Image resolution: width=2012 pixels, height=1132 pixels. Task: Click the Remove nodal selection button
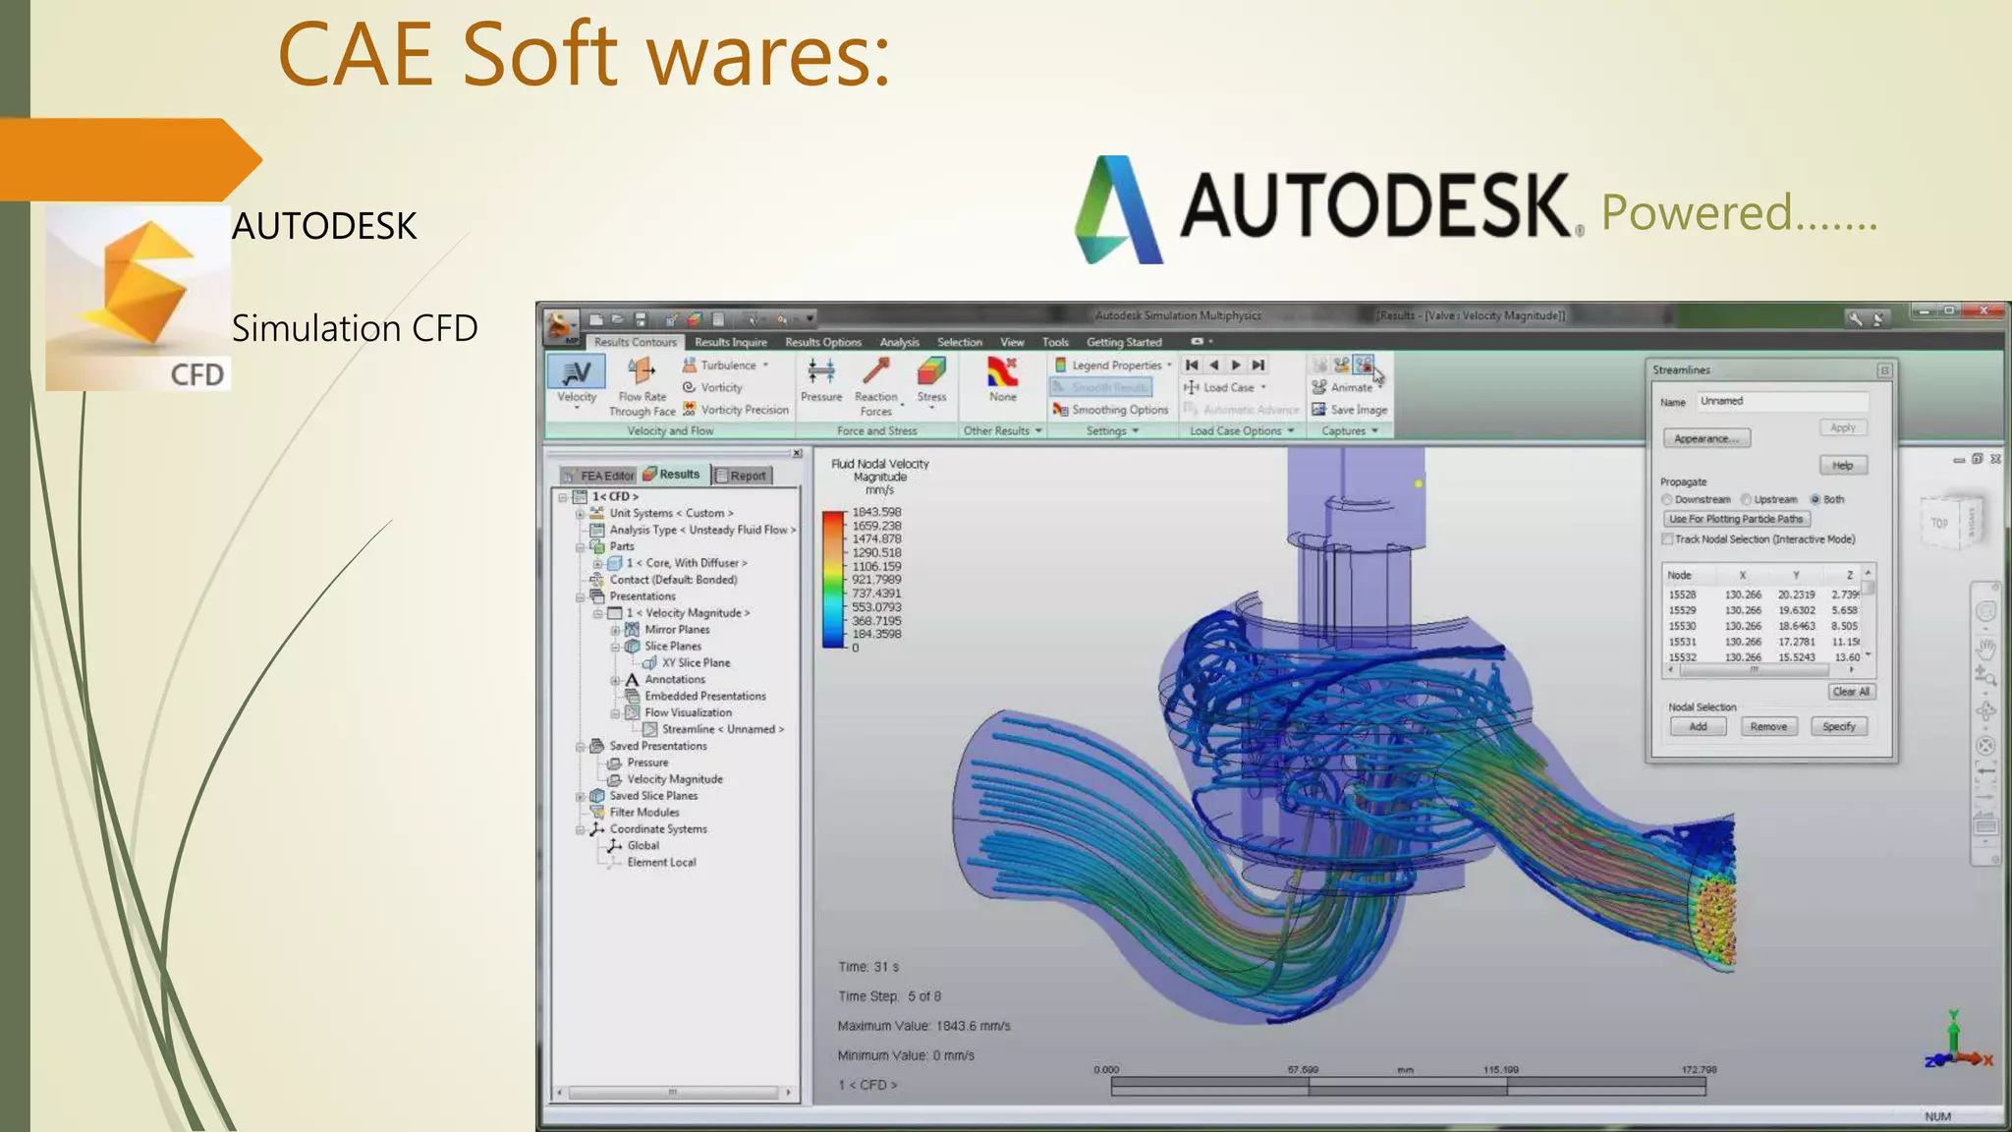[x=1768, y=726]
